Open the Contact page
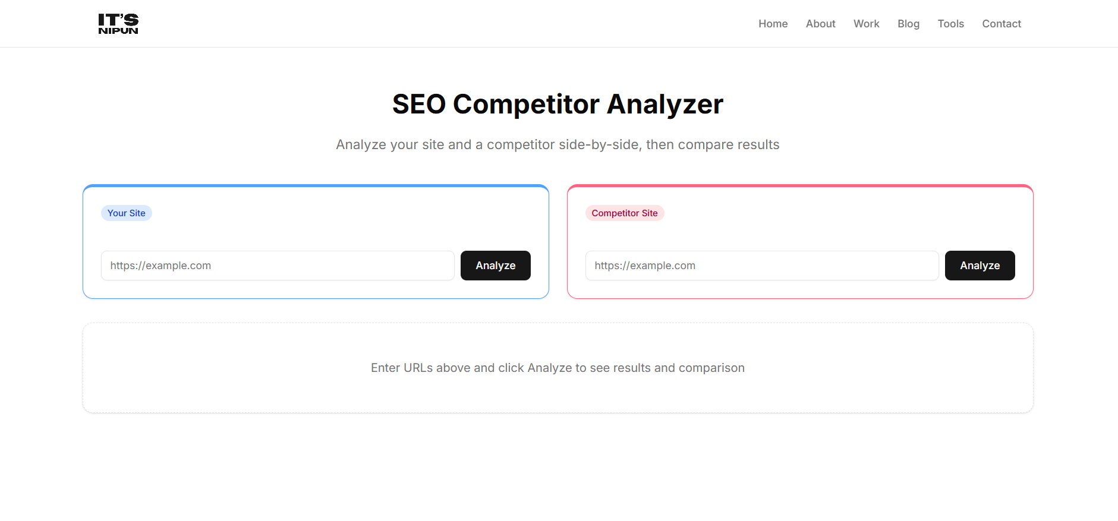 point(1001,23)
